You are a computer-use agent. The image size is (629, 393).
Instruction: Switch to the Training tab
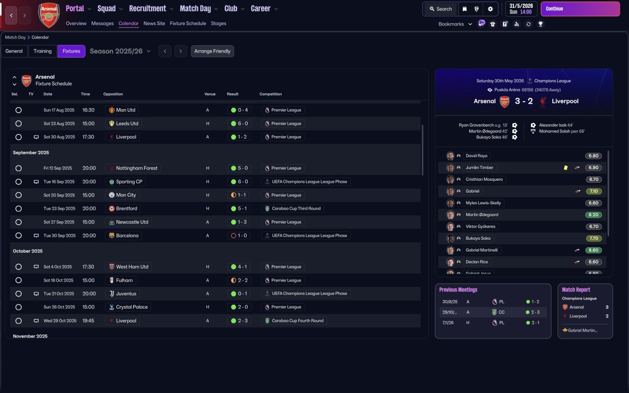(43, 51)
